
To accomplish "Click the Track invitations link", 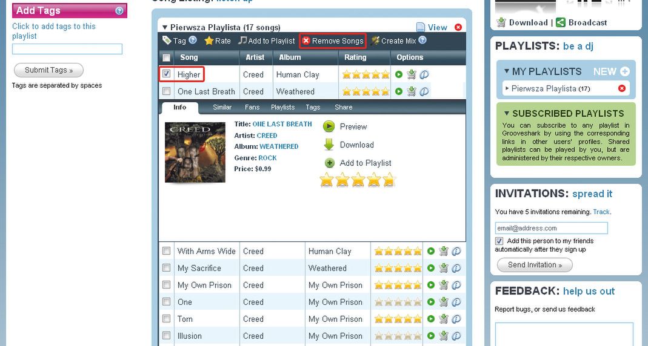I will pyautogui.click(x=601, y=212).
